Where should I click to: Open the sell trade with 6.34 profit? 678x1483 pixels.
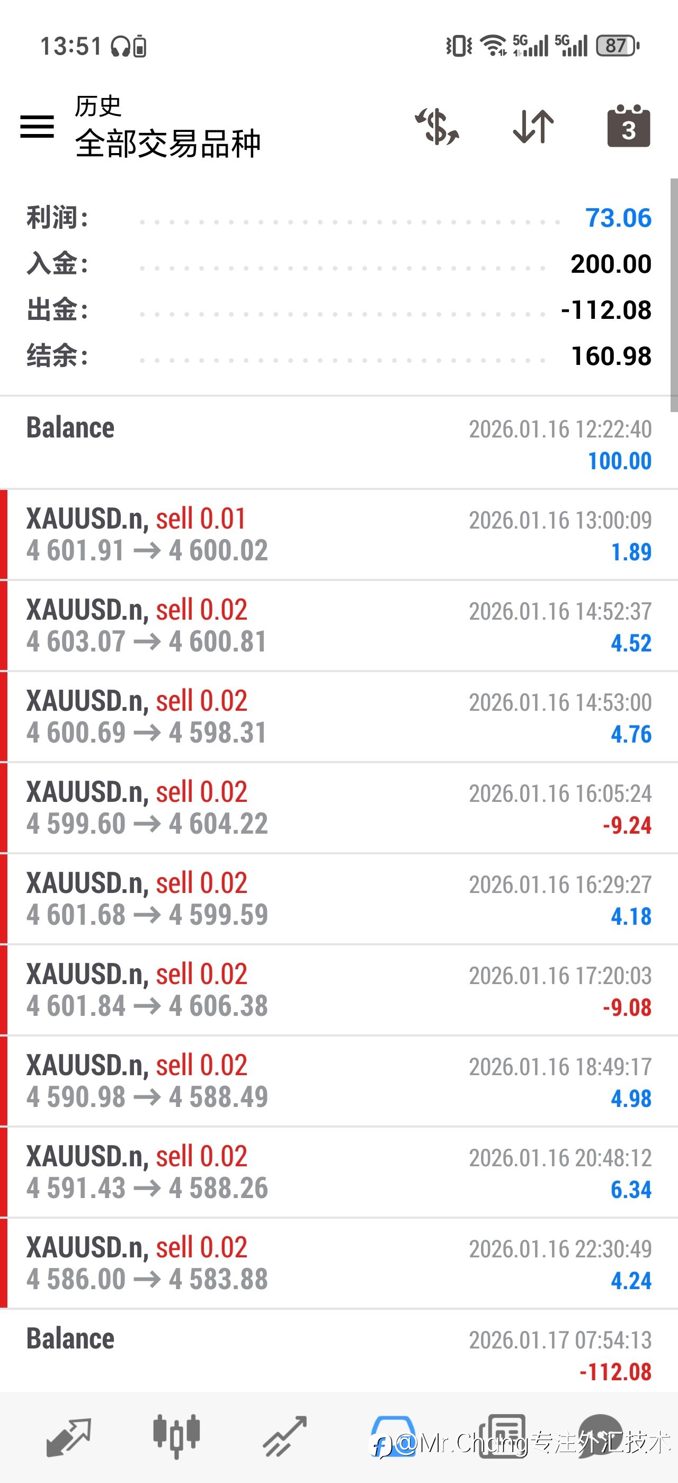339,1172
